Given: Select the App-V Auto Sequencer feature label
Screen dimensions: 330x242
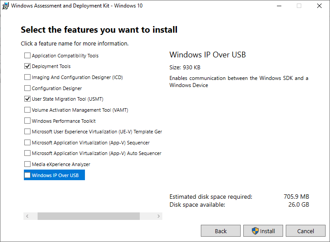Looking at the screenshot, I should pos(96,153).
